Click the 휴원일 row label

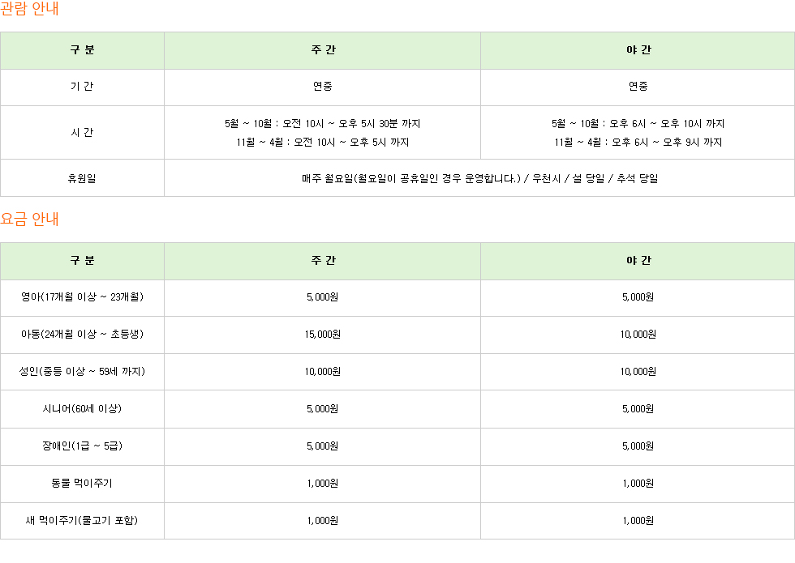[82, 178]
